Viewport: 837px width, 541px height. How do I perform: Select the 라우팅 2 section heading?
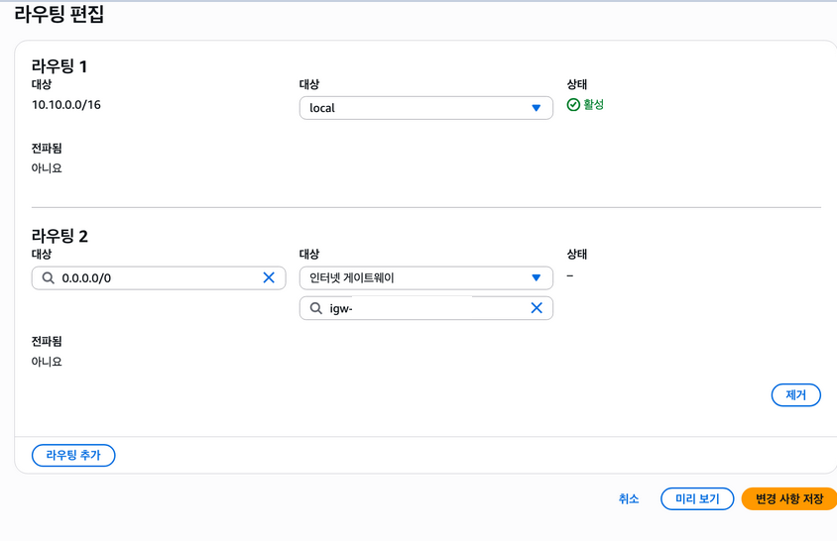pos(60,236)
